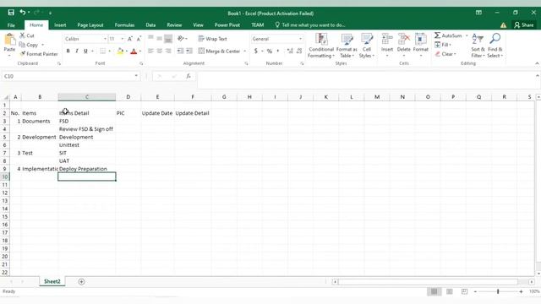Add a new sheet with the plus button

pyautogui.click(x=81, y=281)
